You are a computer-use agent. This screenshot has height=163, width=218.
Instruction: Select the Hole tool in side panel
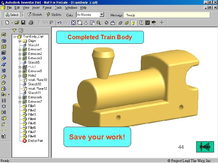4,47
